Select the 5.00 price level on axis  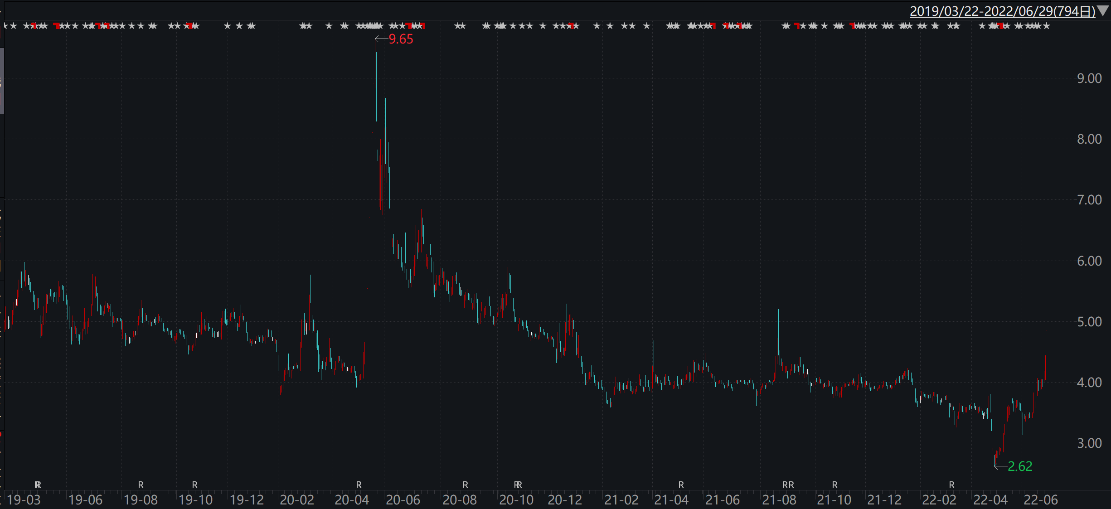coord(1089,321)
